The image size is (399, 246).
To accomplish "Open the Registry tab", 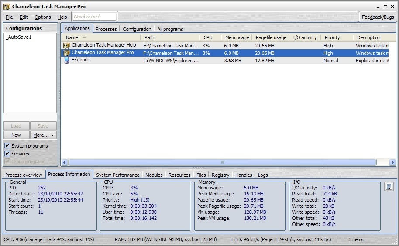I will (x=220, y=175).
